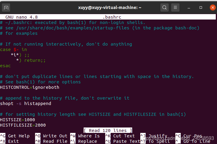This screenshot has height=144, width=217.
Task: Click the .bashrc filename in nano header
Action: coord(112,17)
